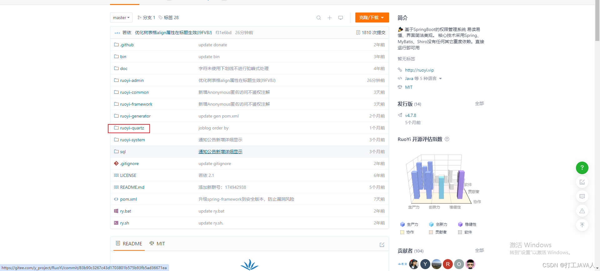600x271 pixels.
Task: Click the .gitignore git file icon
Action: click(116, 163)
